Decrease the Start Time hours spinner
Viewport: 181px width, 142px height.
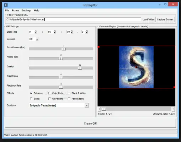pyautogui.click(x=36, y=33)
